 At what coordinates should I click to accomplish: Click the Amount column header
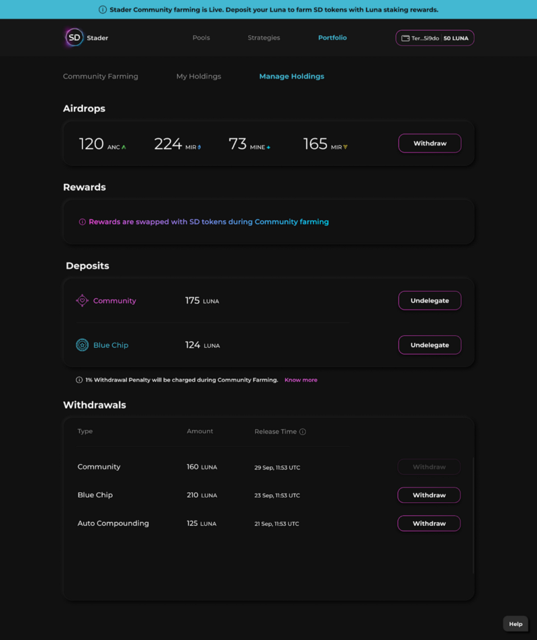click(x=200, y=431)
